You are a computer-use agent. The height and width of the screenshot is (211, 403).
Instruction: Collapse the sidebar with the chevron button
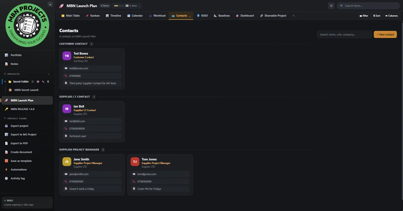click(x=50, y=4)
